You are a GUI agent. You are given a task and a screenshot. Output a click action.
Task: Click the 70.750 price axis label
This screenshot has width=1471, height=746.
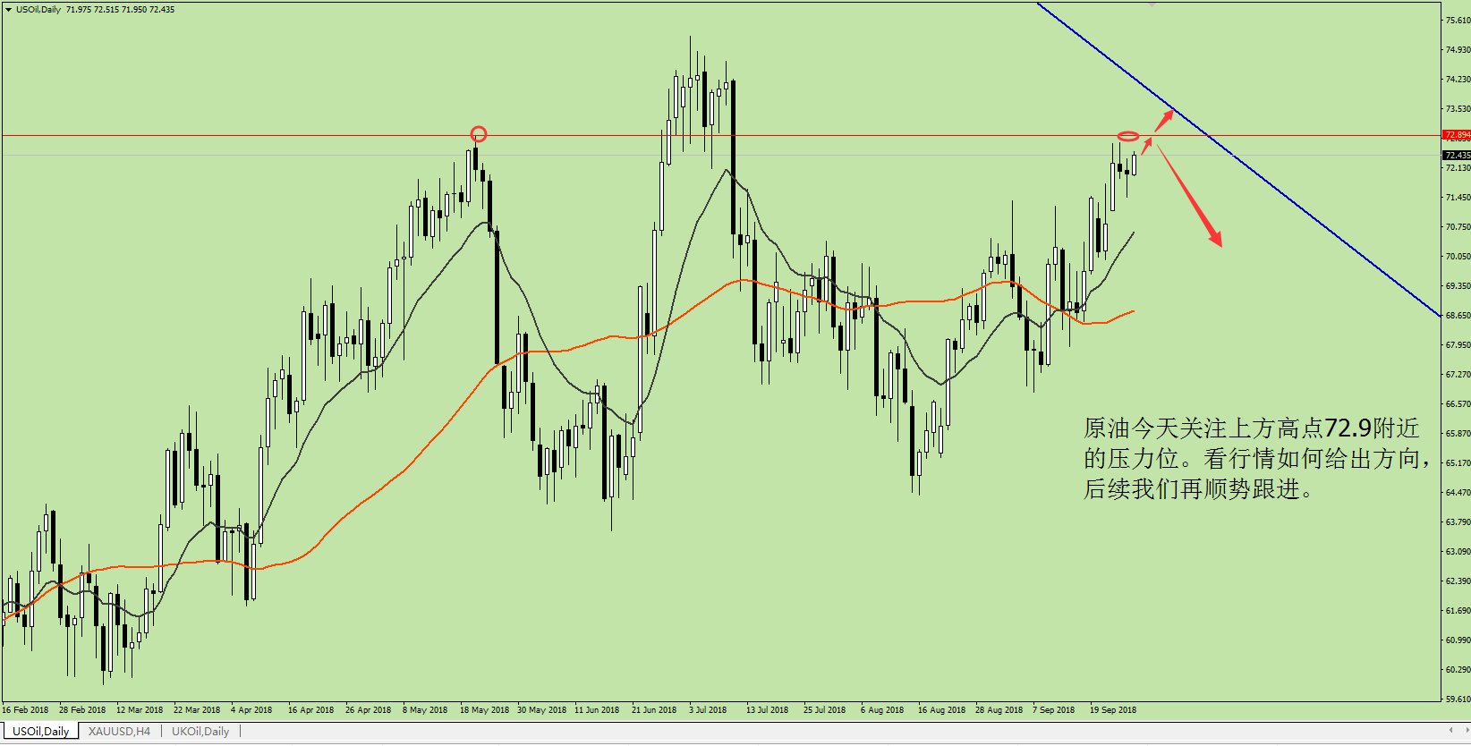1458,227
